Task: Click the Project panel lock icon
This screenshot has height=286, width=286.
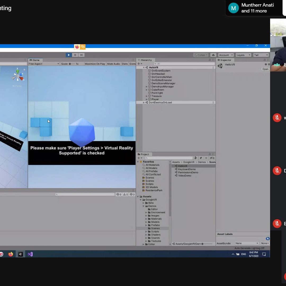Action: (x=210, y=154)
